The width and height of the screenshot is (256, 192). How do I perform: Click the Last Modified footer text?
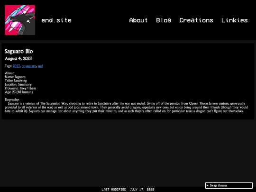tap(128, 189)
